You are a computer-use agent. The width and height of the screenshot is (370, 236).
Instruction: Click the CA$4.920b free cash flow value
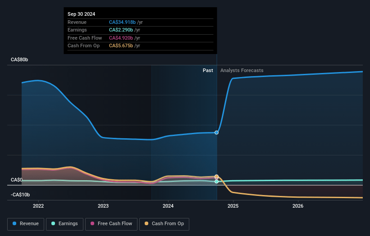coord(121,38)
